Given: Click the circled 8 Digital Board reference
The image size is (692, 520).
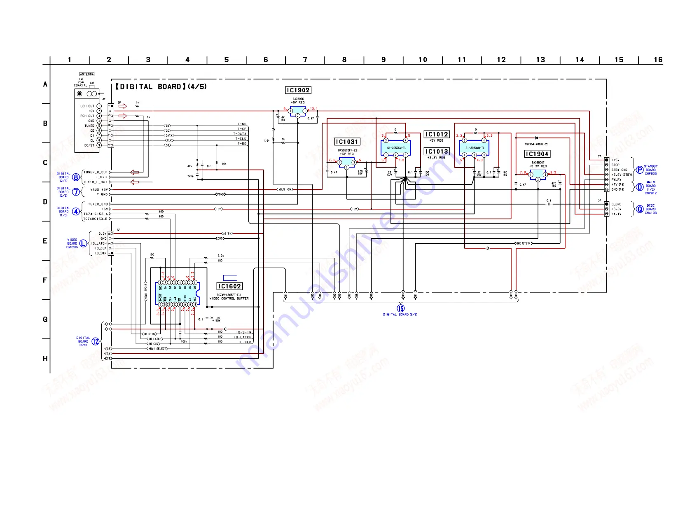Looking at the screenshot, I should [x=76, y=177].
